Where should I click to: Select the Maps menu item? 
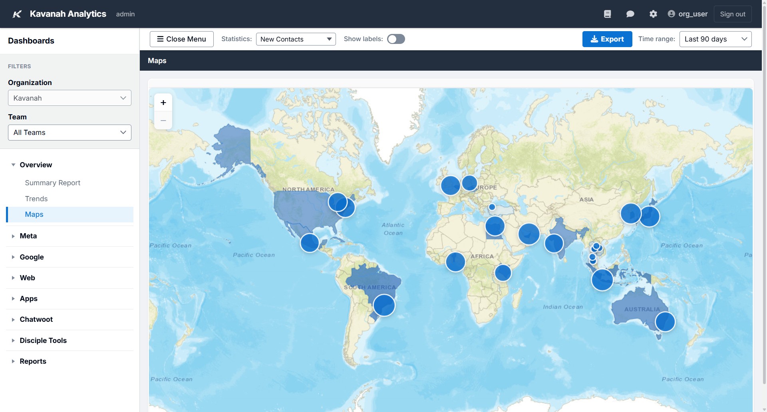70,214
